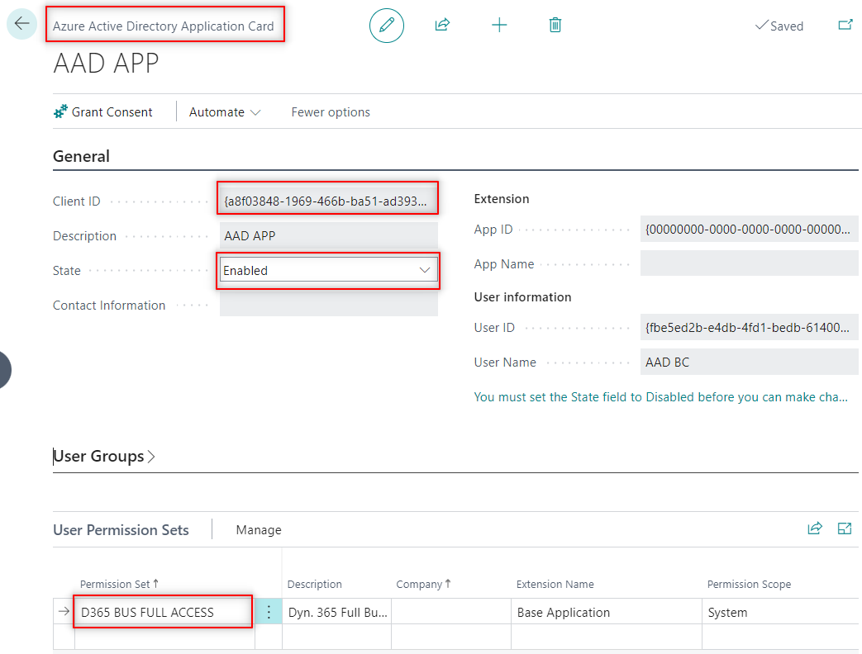Click Fewer options in the action bar

330,111
